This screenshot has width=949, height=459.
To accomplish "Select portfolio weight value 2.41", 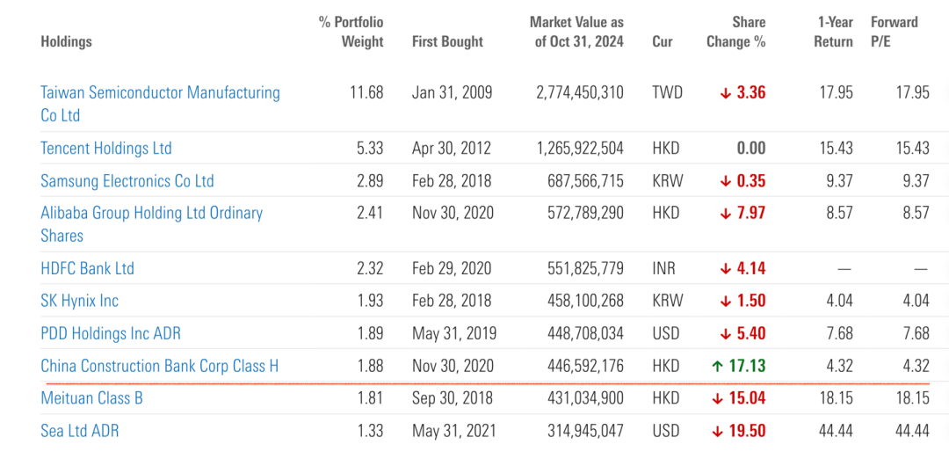I will coord(371,213).
